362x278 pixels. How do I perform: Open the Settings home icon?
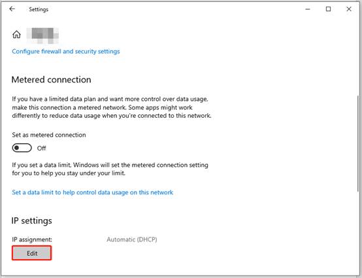tap(16, 35)
